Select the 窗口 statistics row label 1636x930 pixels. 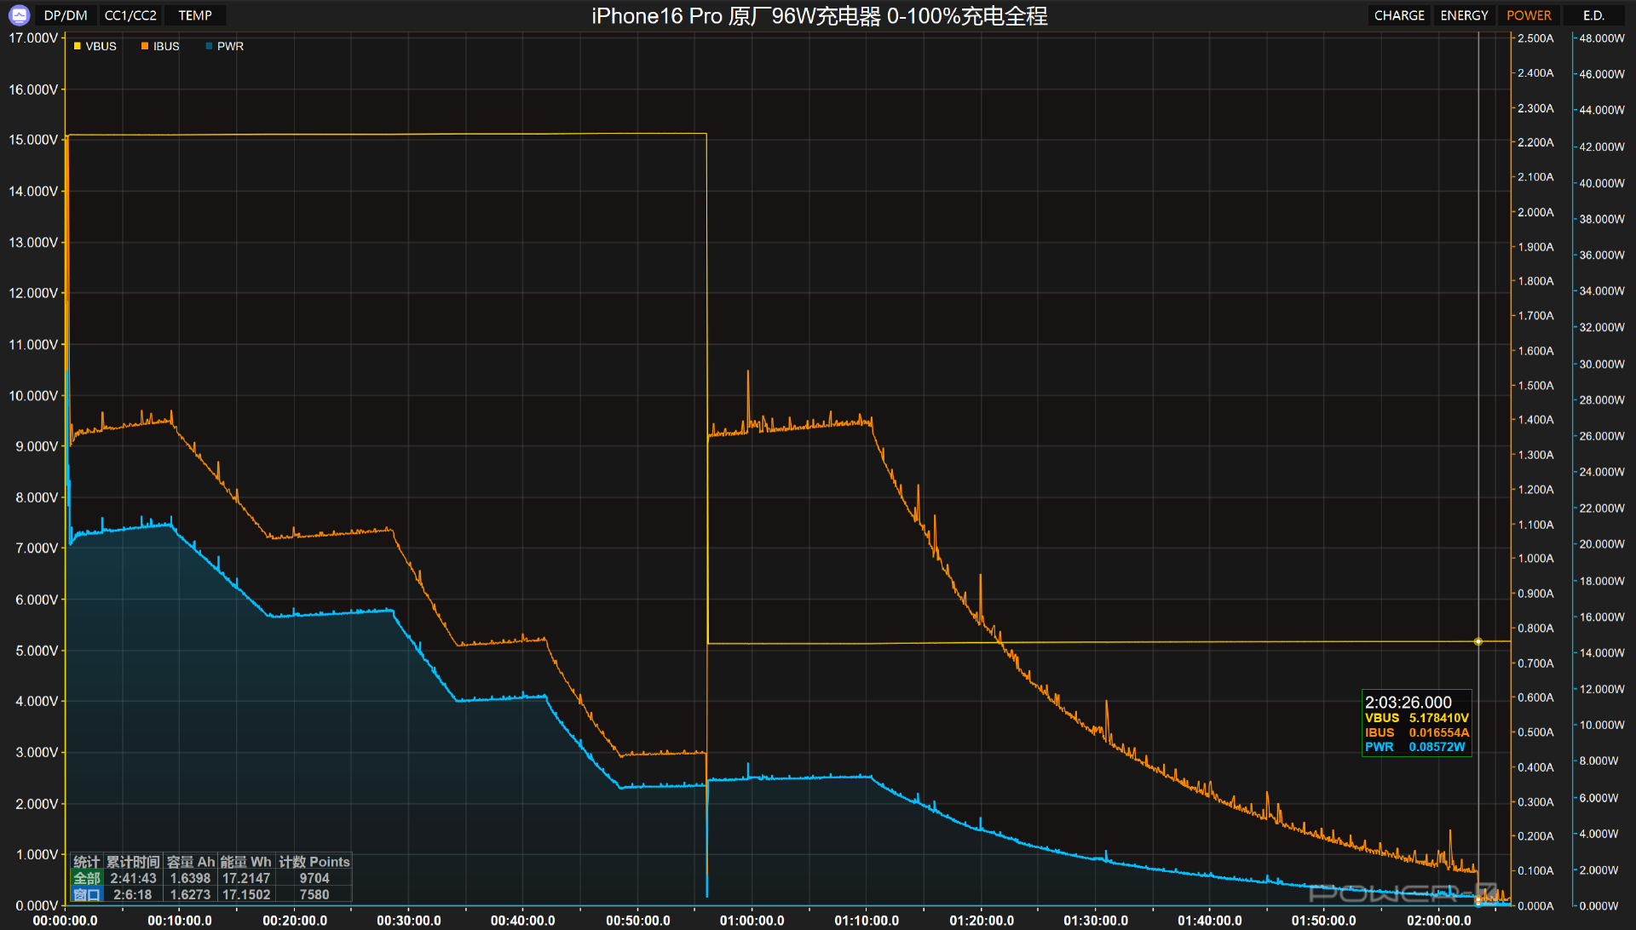(x=87, y=894)
